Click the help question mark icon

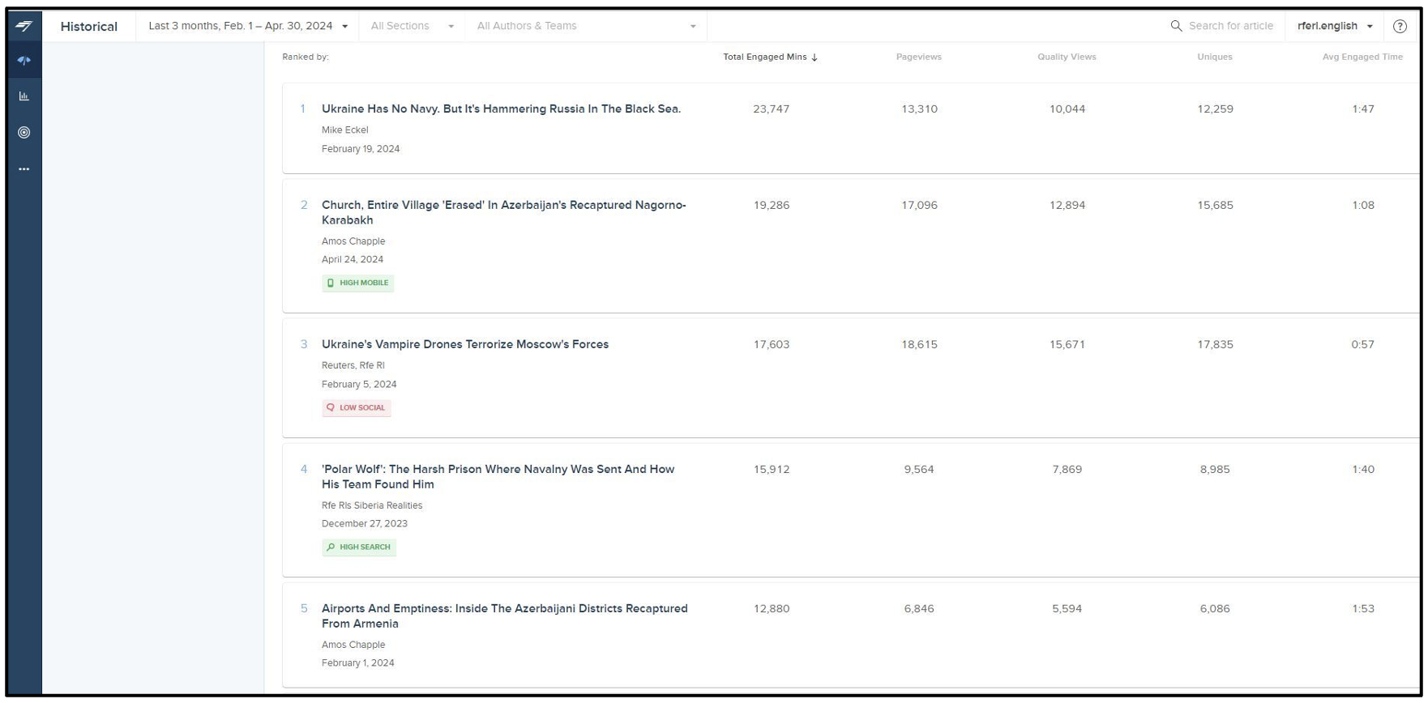click(x=1400, y=26)
